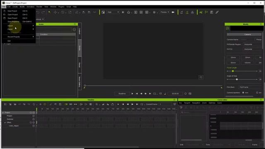Collapse the Project track group in Timeline
Screen dimensions: 265x149
point(3,113)
